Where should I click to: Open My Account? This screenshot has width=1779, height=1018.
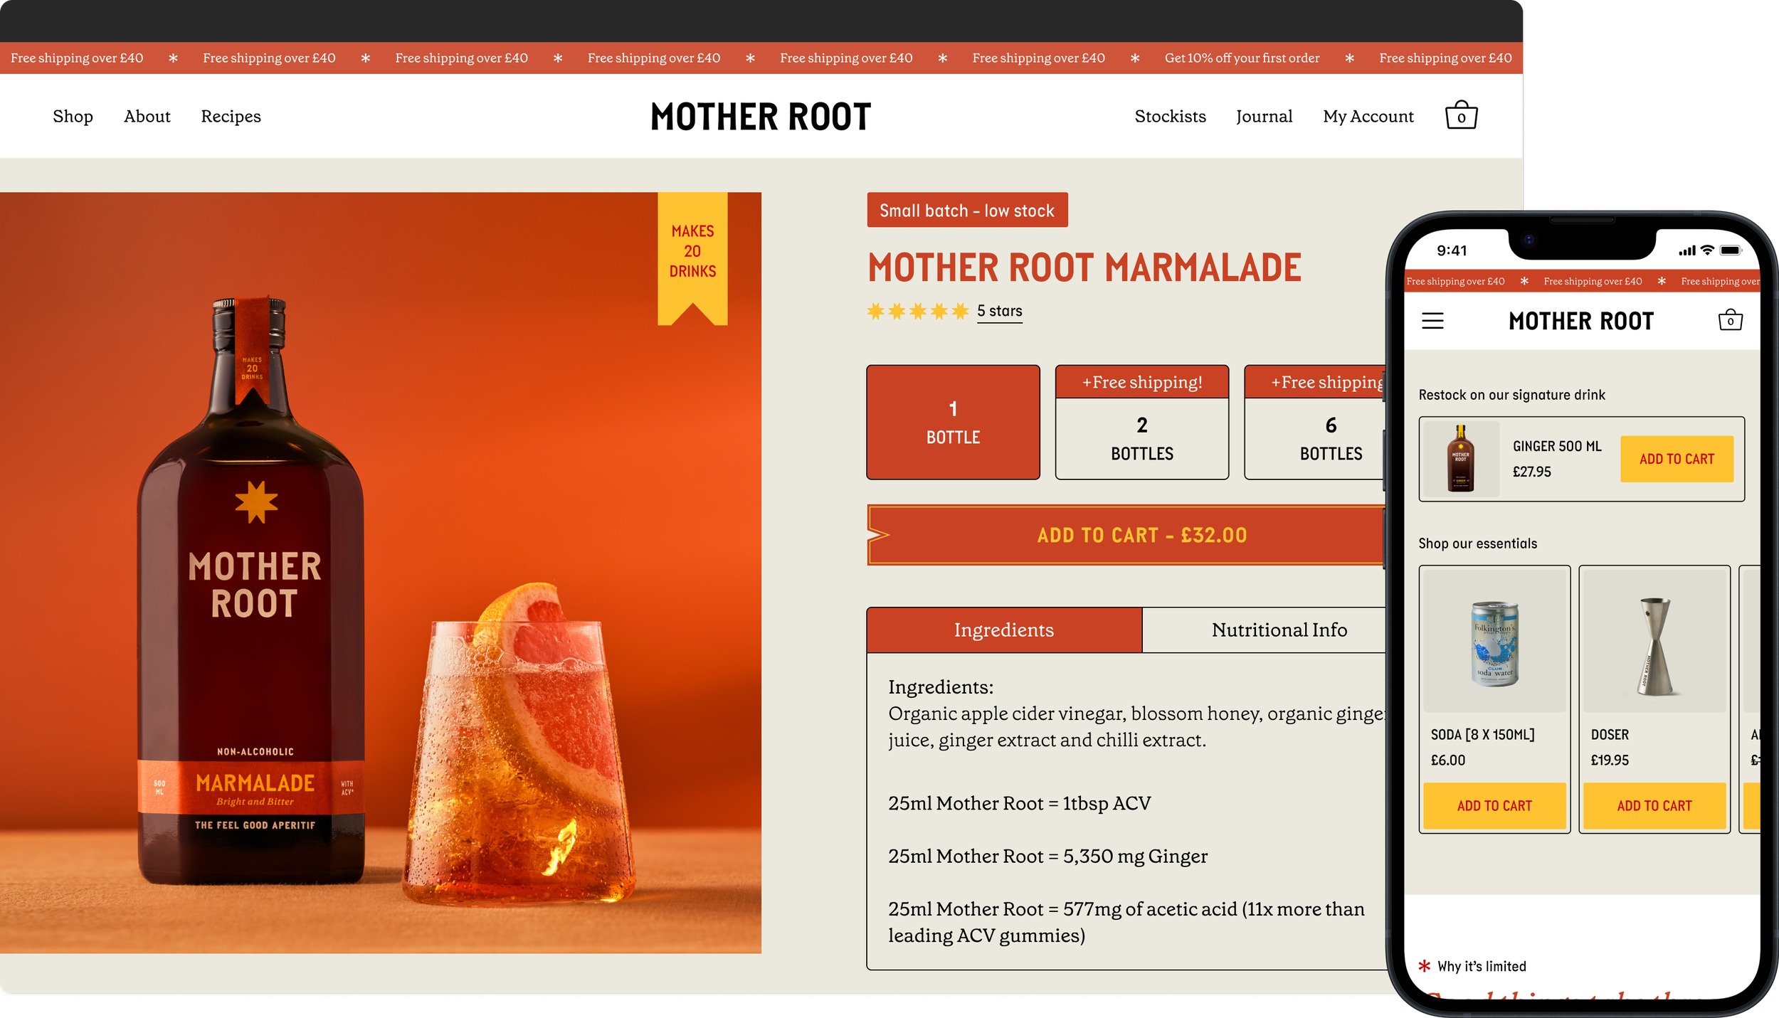click(x=1368, y=116)
